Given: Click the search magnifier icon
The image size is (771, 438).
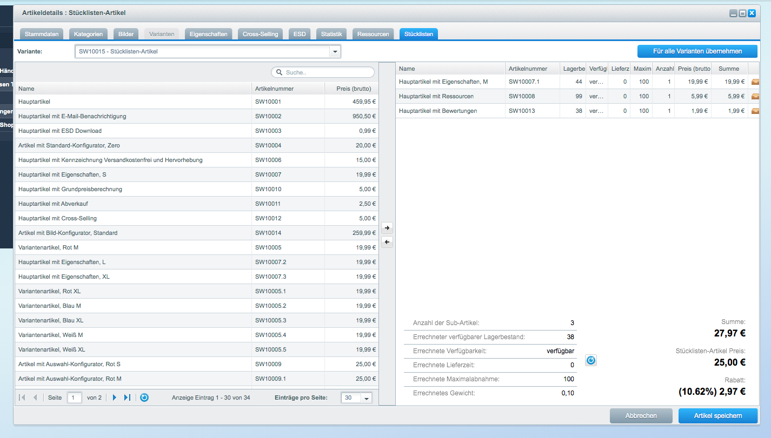Looking at the screenshot, I should 280,72.
